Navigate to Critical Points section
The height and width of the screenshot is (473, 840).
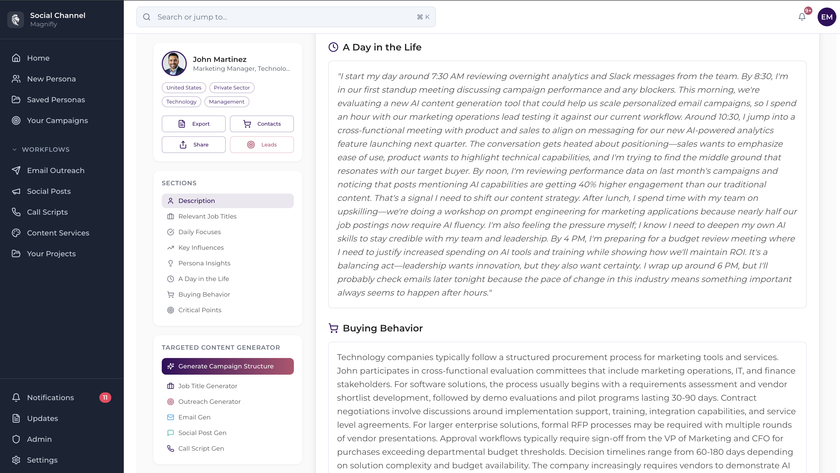(x=199, y=310)
